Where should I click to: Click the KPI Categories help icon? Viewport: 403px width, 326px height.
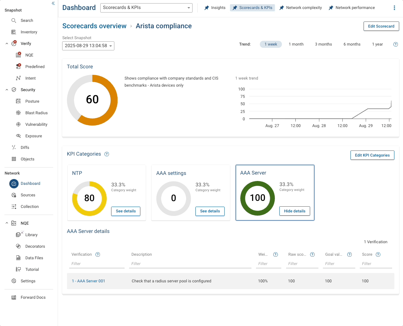tap(107, 154)
